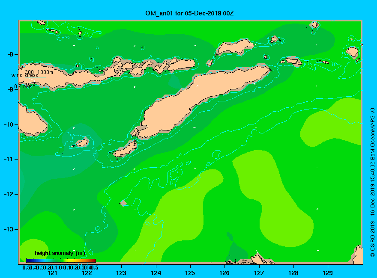Click the map title OM_an01 for 05-Dec-2019 00Z
The width and height of the screenshot is (377, 278).
(x=189, y=13)
